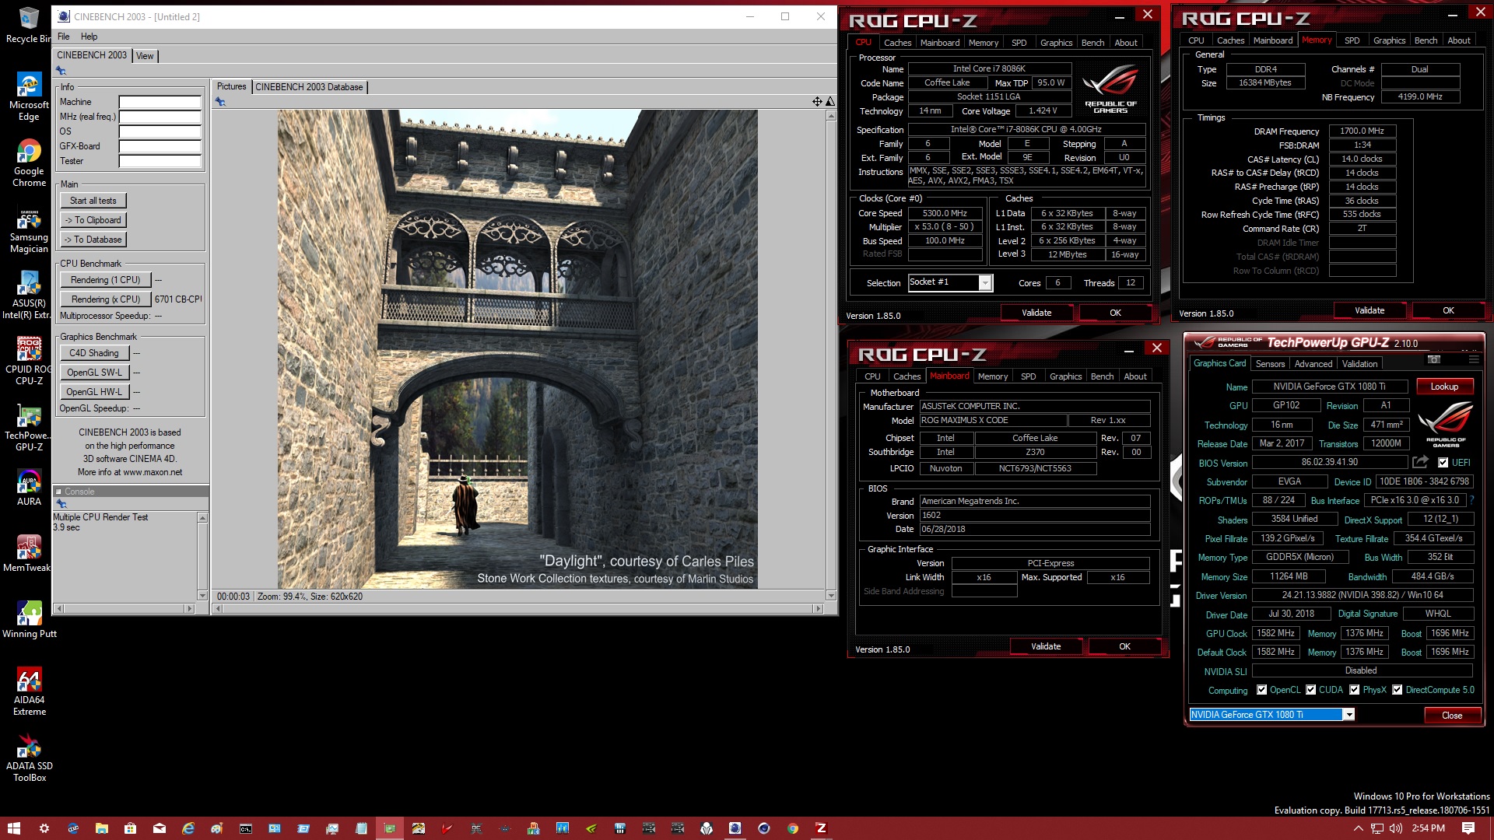Open Internet Explorer from the taskbar
1494x840 pixels.
188,828
